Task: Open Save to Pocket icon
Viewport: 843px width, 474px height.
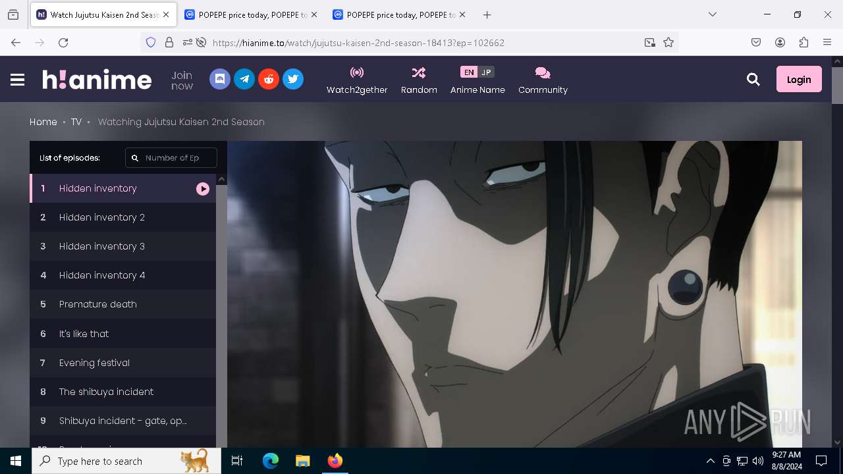Action: coord(756,42)
